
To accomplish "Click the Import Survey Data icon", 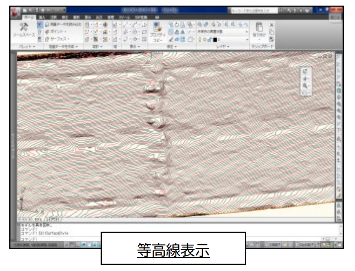I will [x=47, y=24].
